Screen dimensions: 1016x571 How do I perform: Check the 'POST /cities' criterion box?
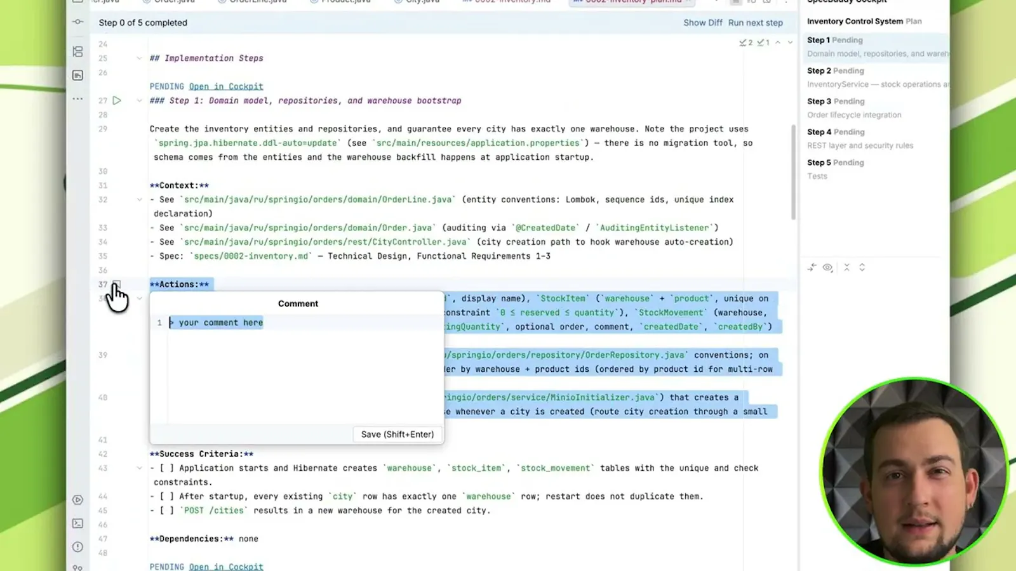pos(166,510)
